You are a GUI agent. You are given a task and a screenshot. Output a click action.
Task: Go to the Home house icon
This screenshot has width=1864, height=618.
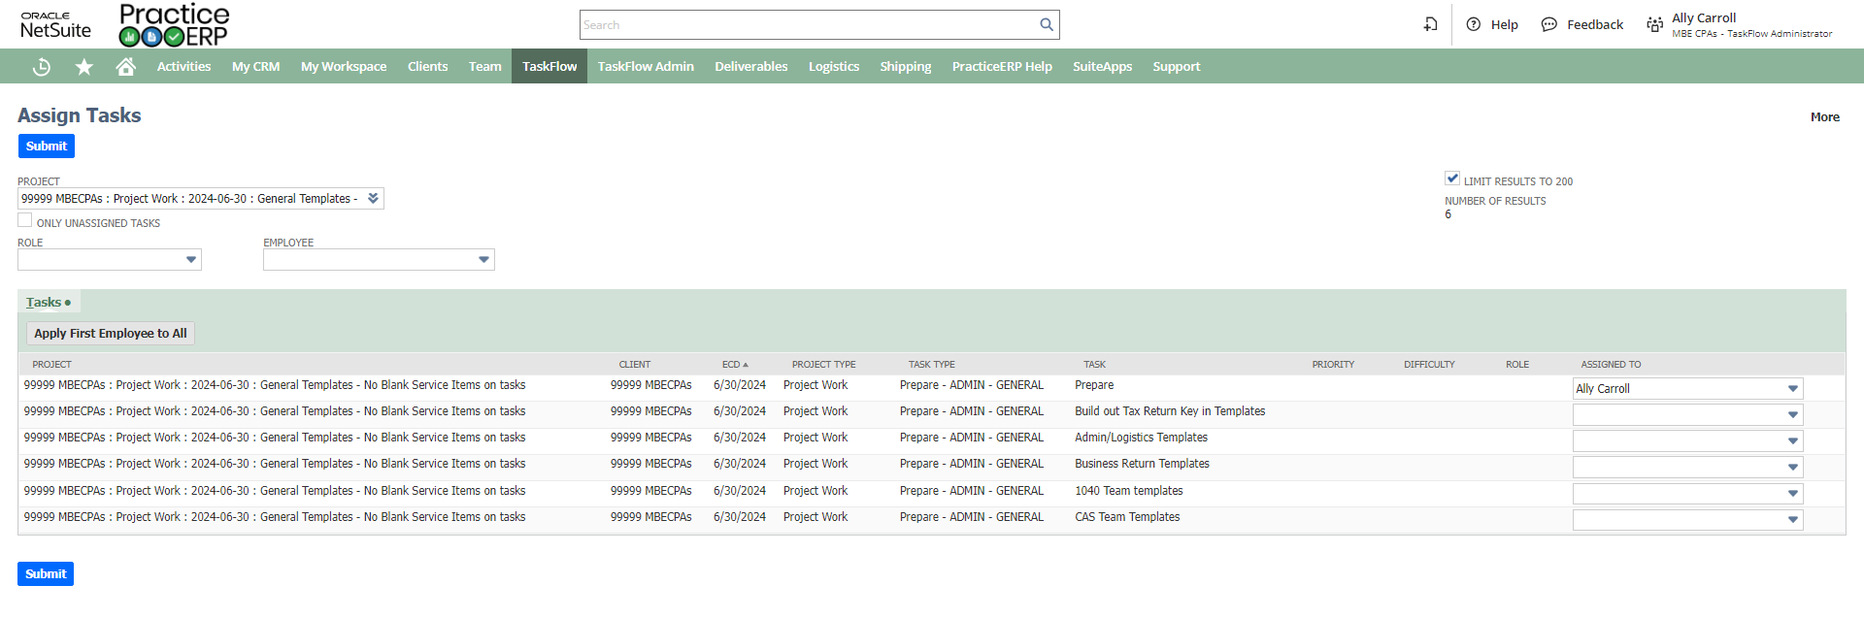(125, 66)
